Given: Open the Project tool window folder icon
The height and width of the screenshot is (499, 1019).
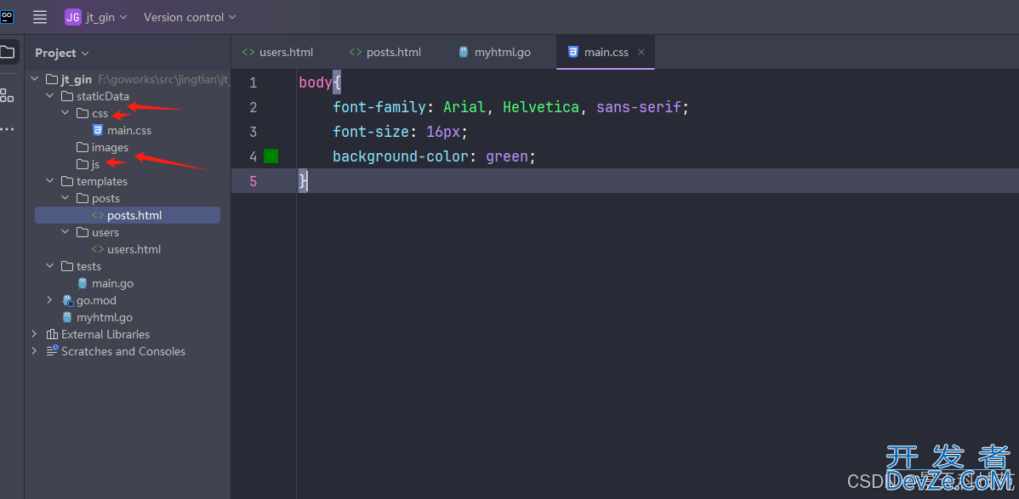Looking at the screenshot, I should [8, 53].
